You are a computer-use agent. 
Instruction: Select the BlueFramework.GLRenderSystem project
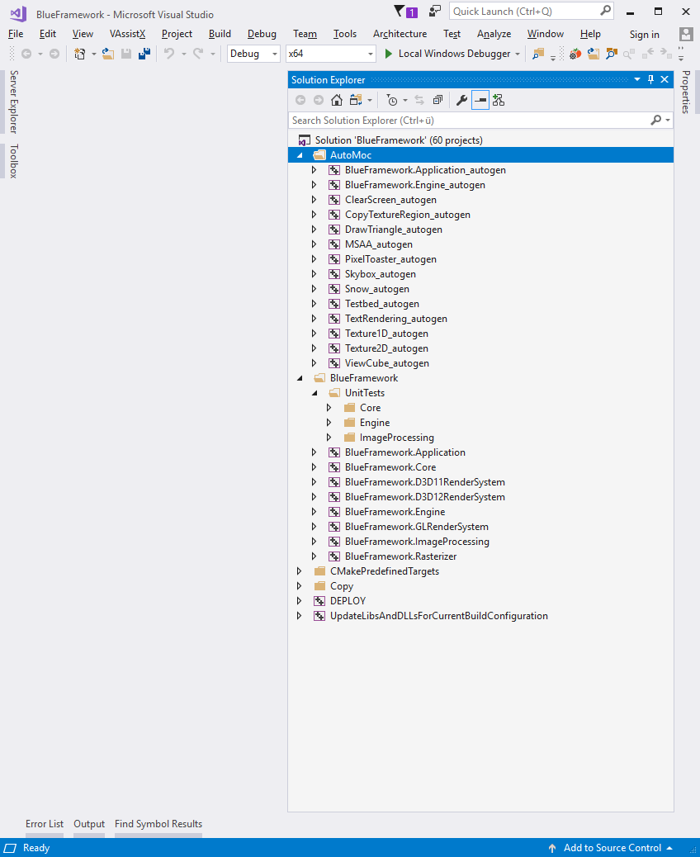(x=416, y=527)
